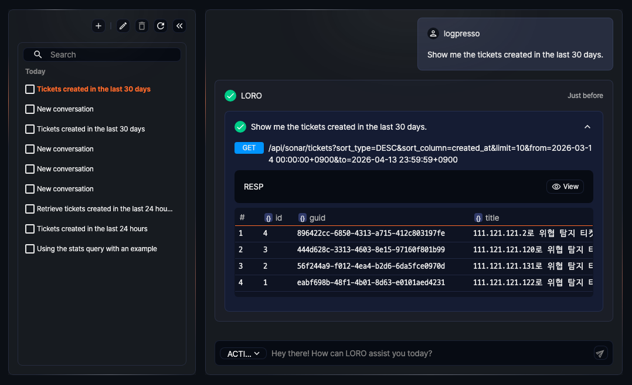The width and height of the screenshot is (632, 385).
Task: Click the trash delete icon
Action: pos(141,26)
